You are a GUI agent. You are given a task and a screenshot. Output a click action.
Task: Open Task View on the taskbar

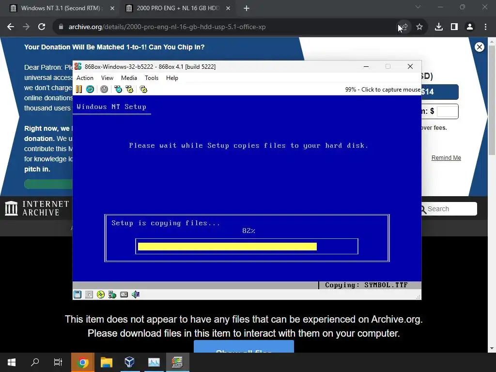click(x=58, y=362)
